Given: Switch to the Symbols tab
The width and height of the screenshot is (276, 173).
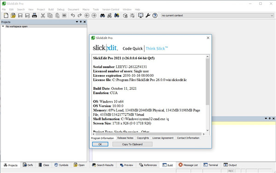Looking at the screenshot, I should point(61,165).
